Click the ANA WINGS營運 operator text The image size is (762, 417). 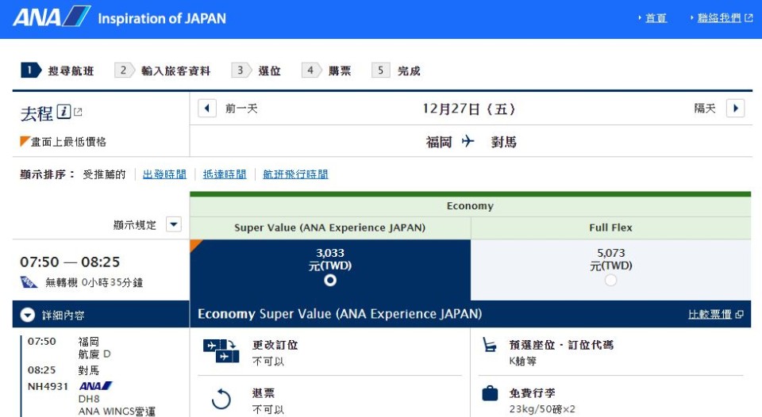[x=117, y=411]
